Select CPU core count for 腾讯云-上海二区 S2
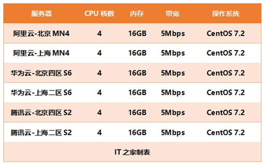The width and height of the screenshot is (265, 166). click(x=99, y=132)
